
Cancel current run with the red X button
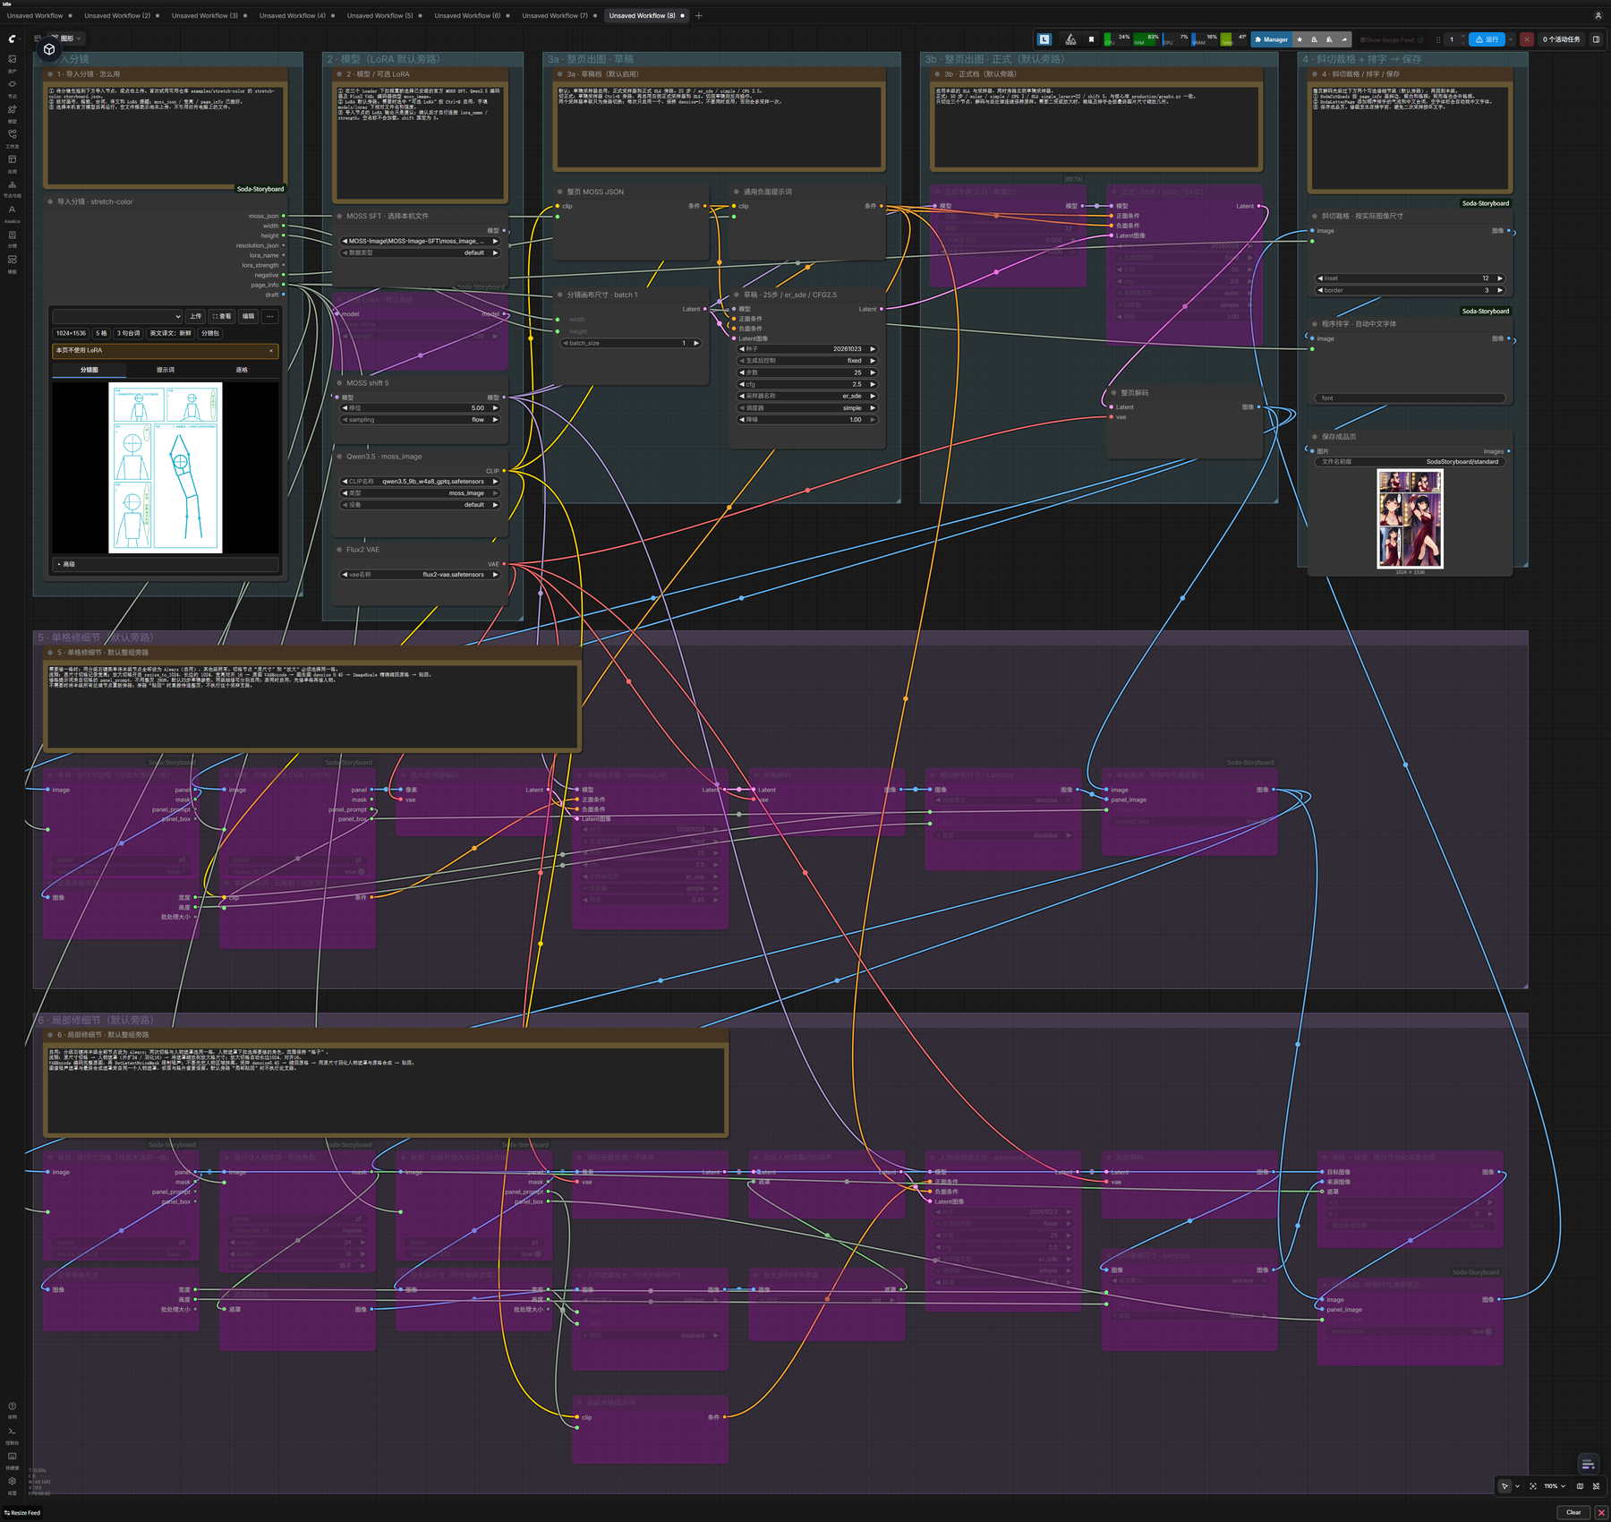[1527, 39]
